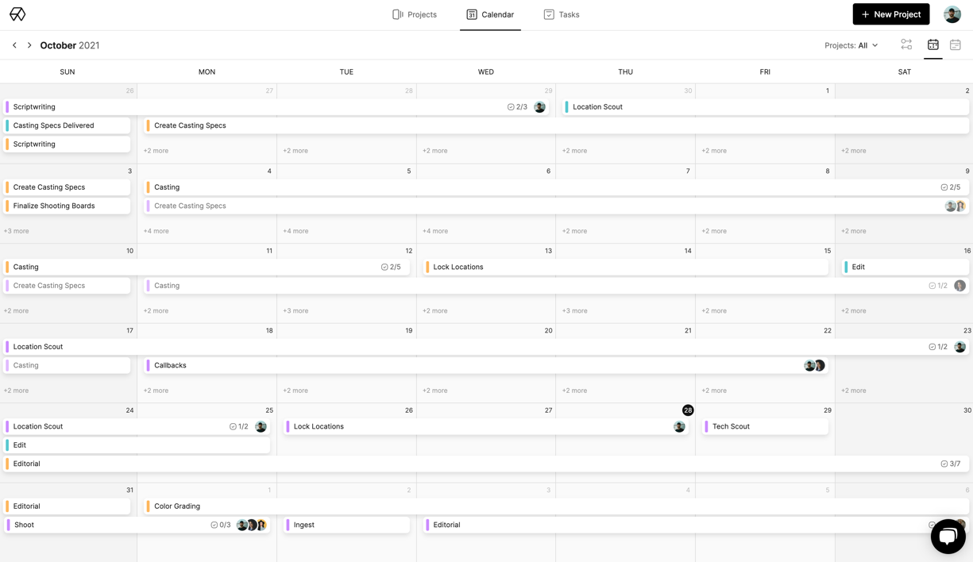Click task progress 3/7 on Editorial

click(950, 464)
